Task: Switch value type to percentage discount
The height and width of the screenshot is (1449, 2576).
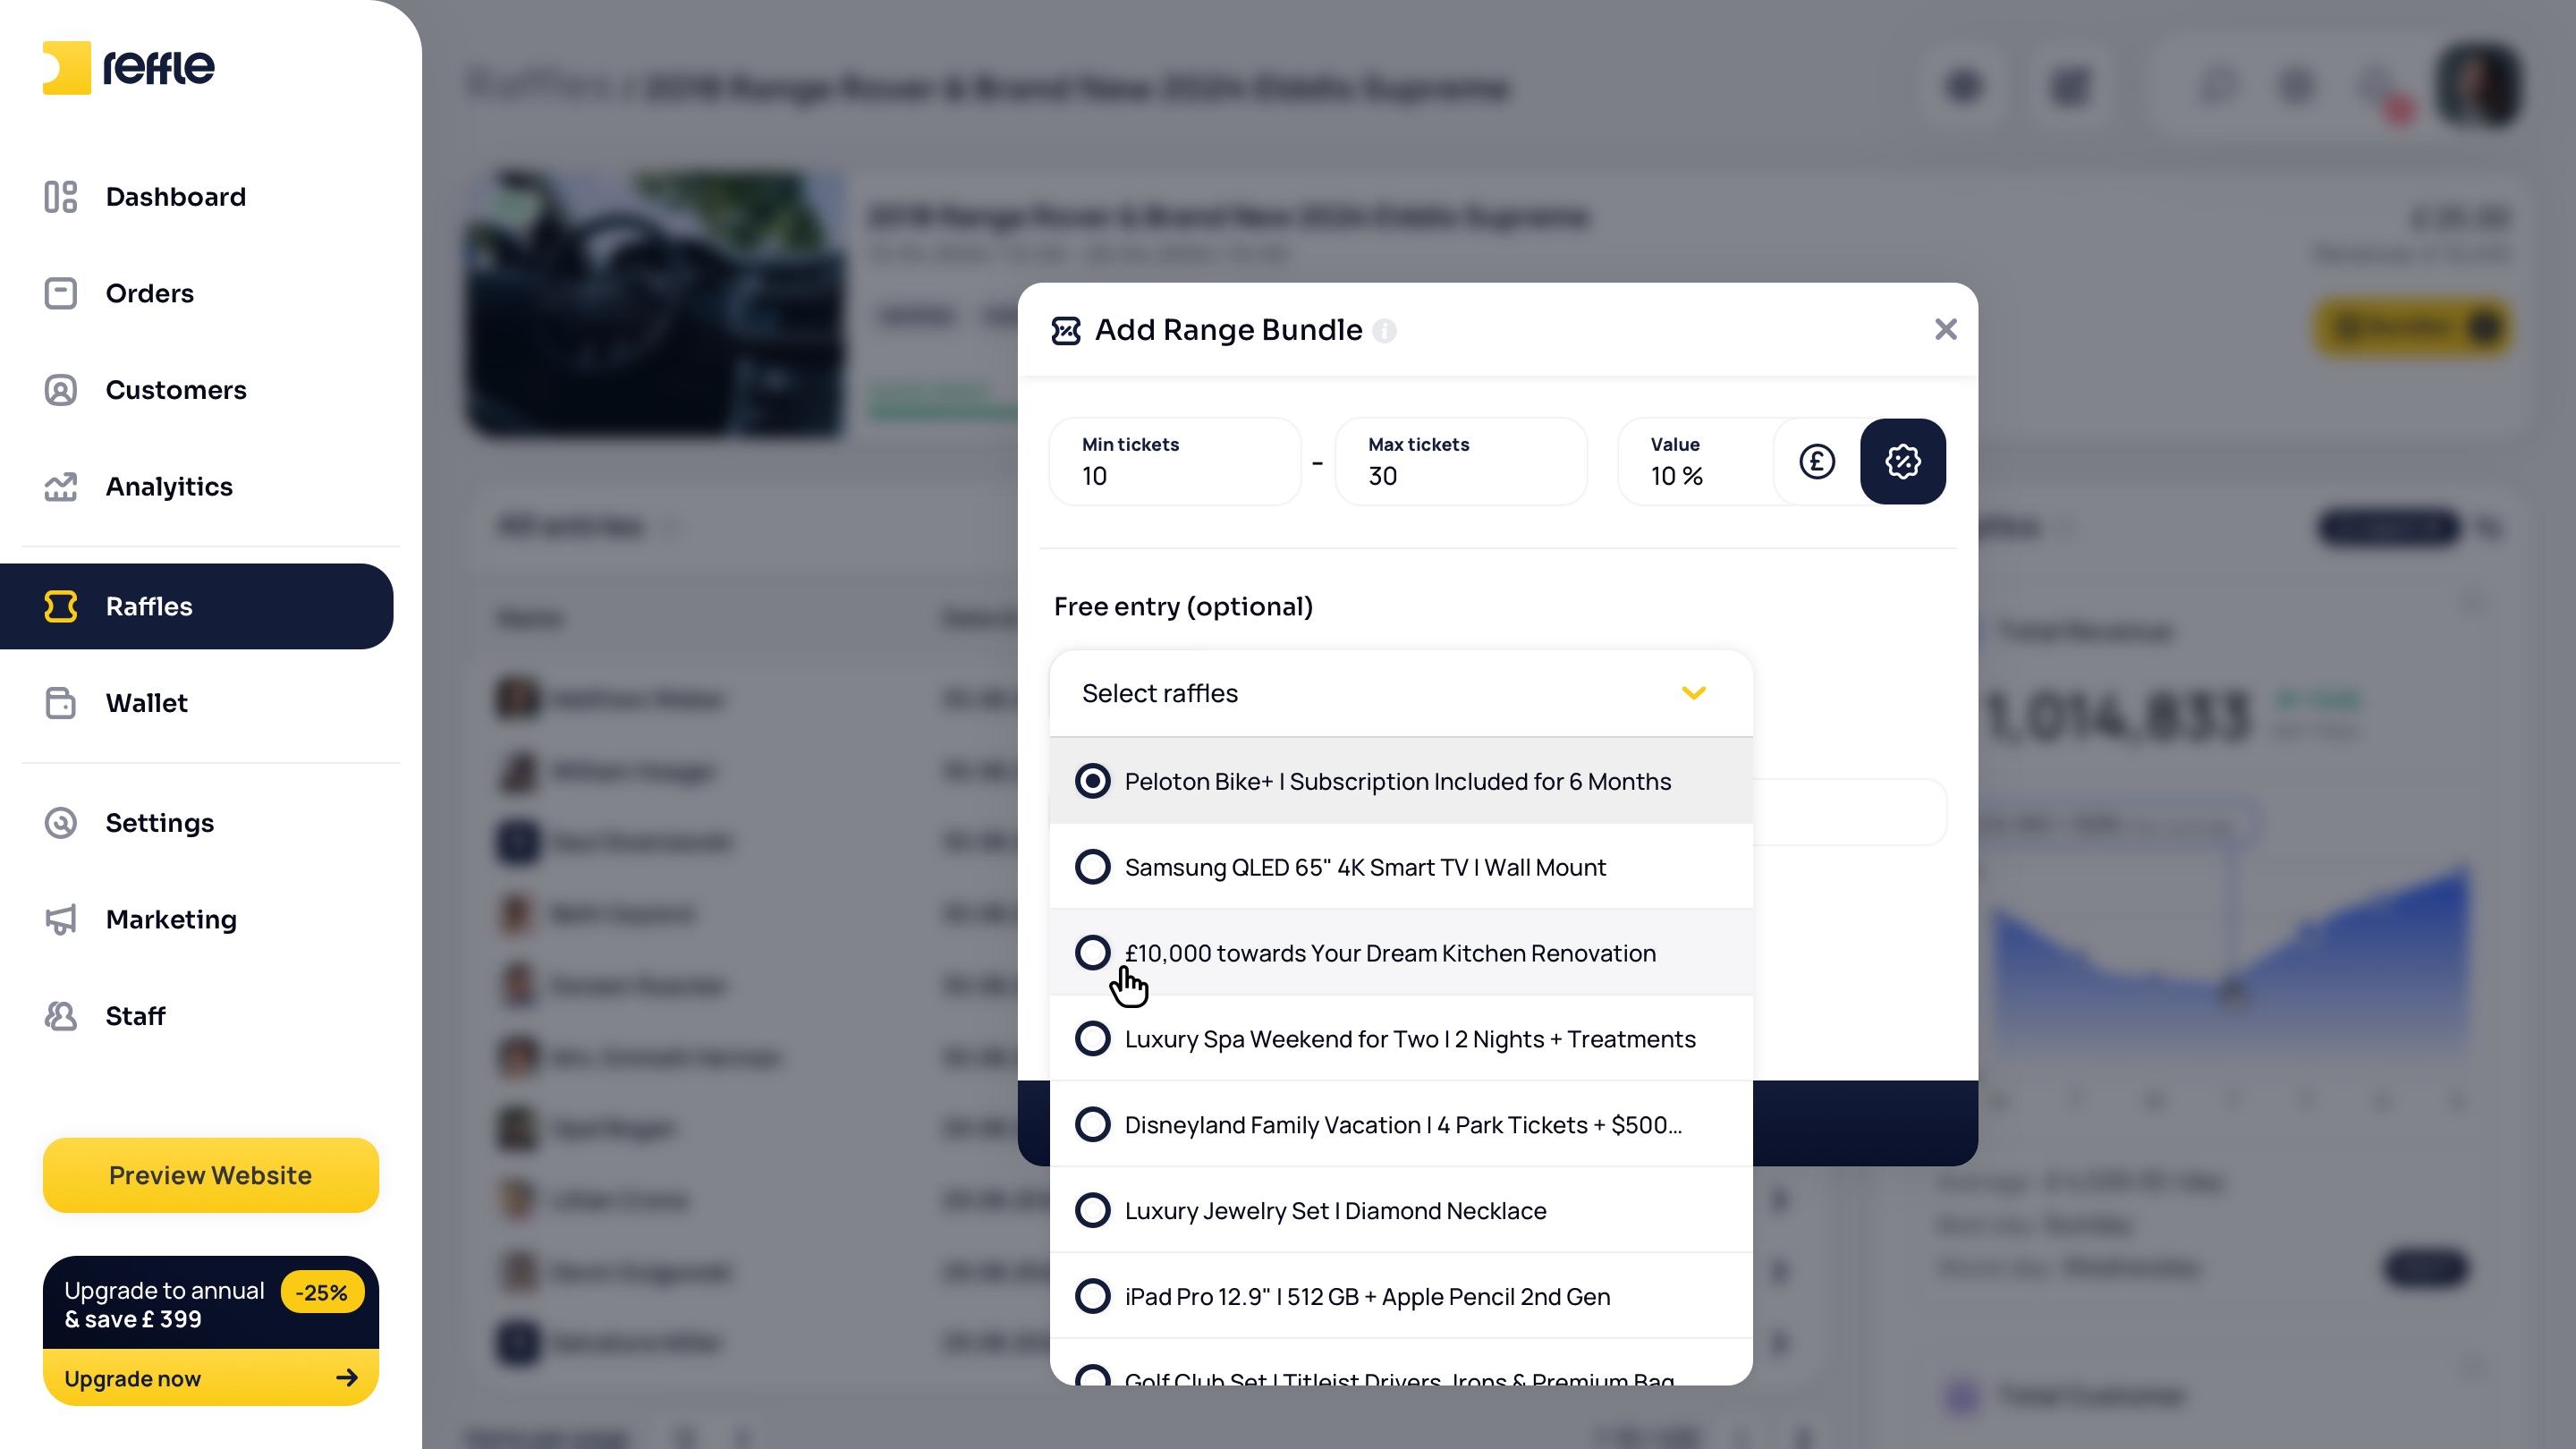Action: point(1903,461)
